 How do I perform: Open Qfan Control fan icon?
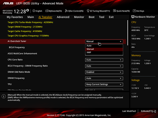point(66,11)
